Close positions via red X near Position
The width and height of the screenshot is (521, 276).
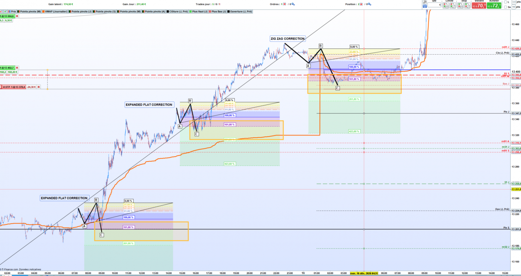pos(361,4)
